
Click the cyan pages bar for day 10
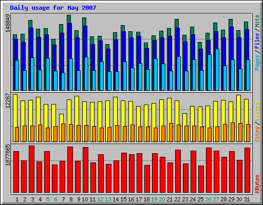click(x=86, y=74)
